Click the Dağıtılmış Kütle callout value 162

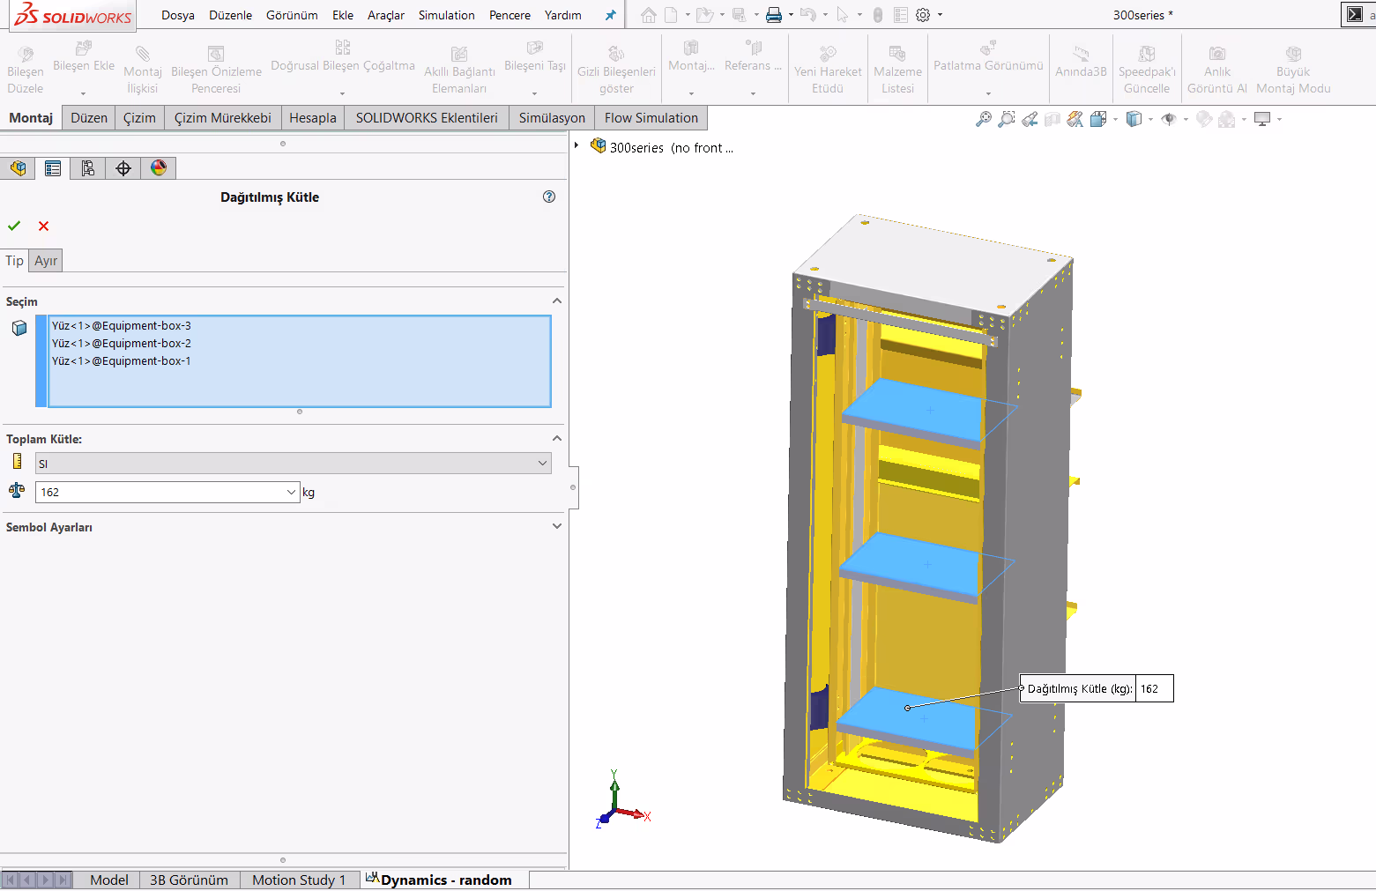(x=1154, y=689)
